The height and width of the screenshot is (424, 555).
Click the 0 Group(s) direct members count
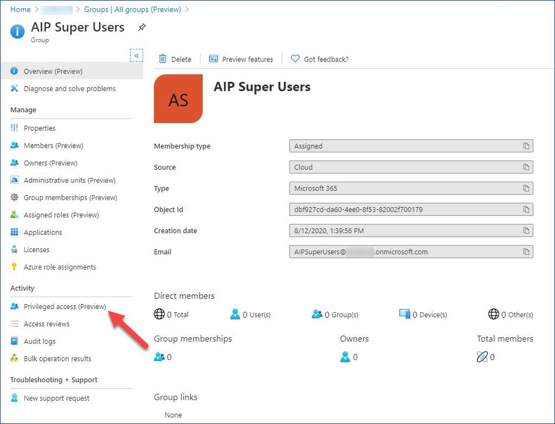point(335,315)
